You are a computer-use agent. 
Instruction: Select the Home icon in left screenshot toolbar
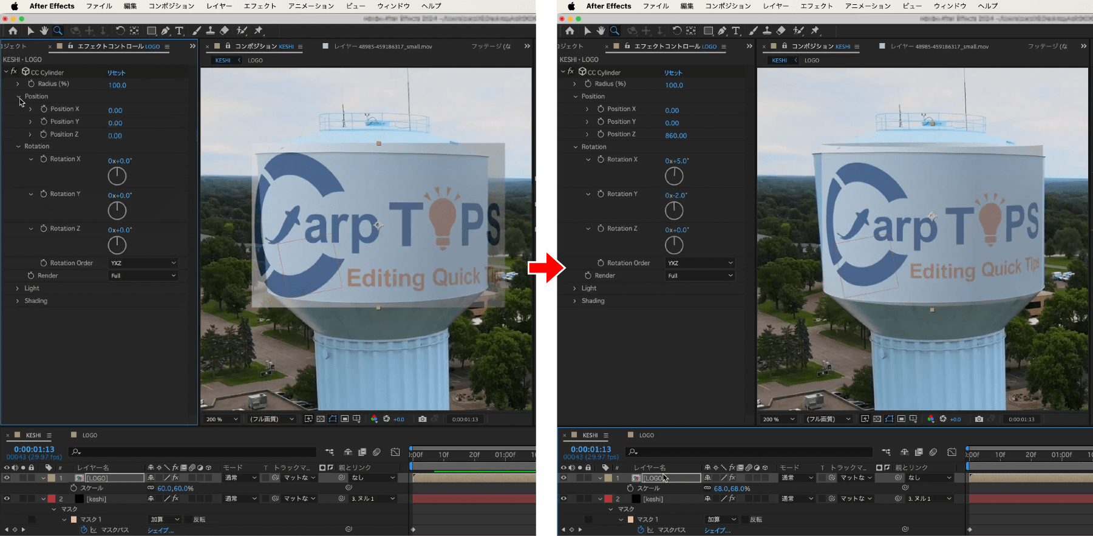click(x=13, y=30)
